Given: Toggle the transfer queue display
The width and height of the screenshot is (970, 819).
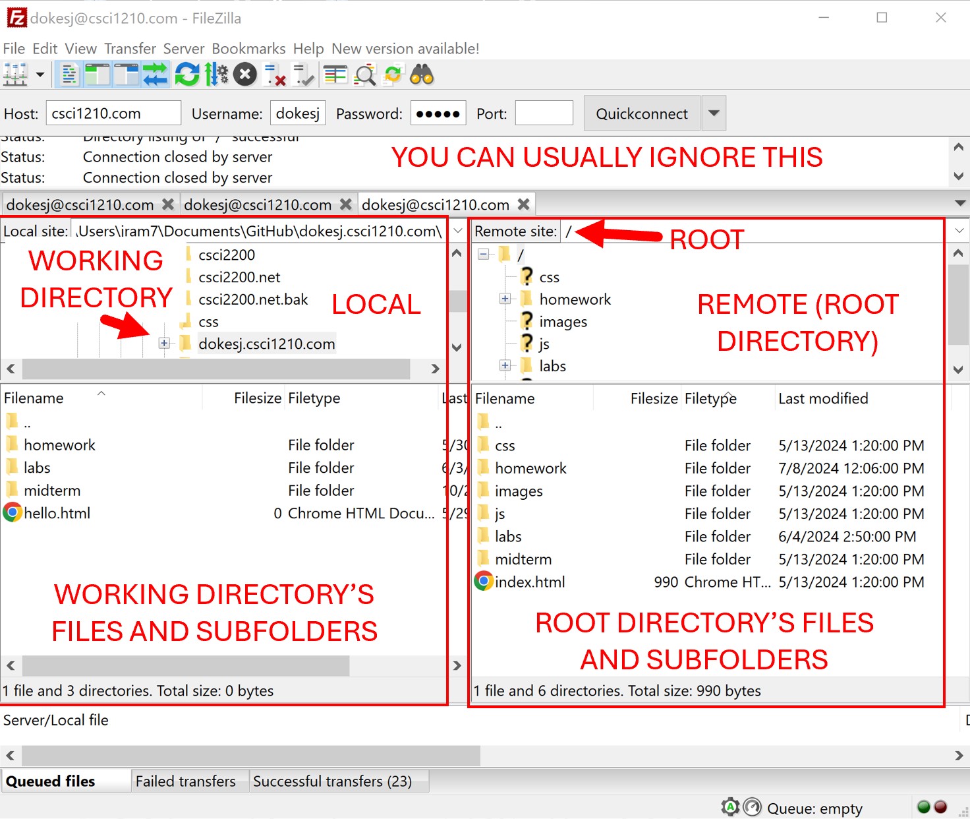Looking at the screenshot, I should click(x=156, y=75).
